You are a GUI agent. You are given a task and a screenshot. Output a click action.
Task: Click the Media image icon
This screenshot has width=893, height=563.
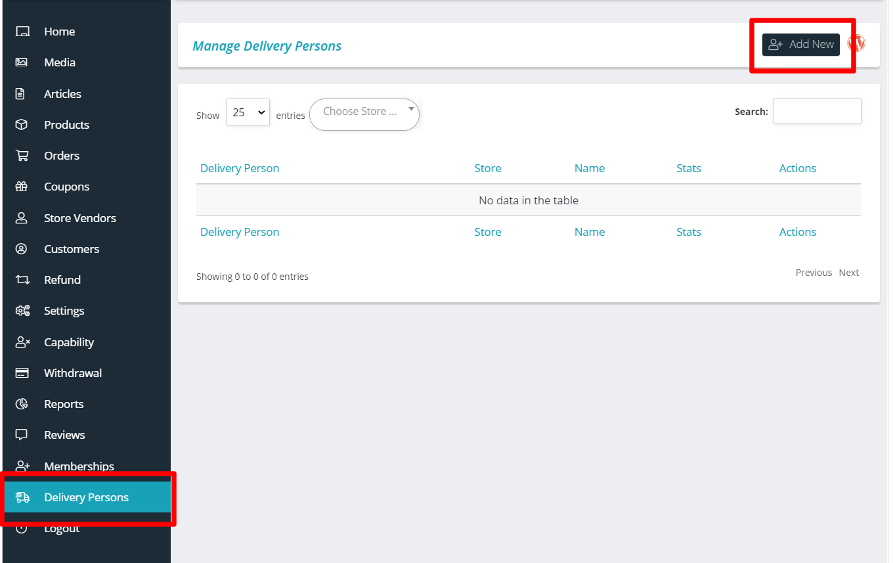(x=22, y=62)
